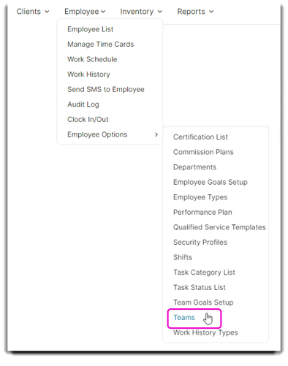This screenshot has width=288, height=366.
Task: Collapse the Employee menu in the navbar
Action: tap(85, 12)
